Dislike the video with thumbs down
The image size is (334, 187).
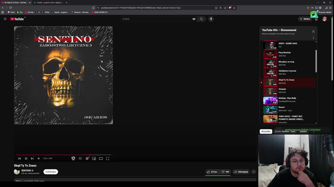[x=225, y=172]
